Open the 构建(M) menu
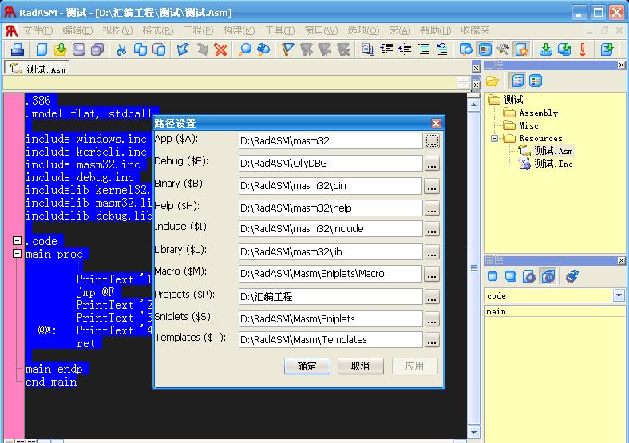This screenshot has width=629, height=443. coord(239,30)
